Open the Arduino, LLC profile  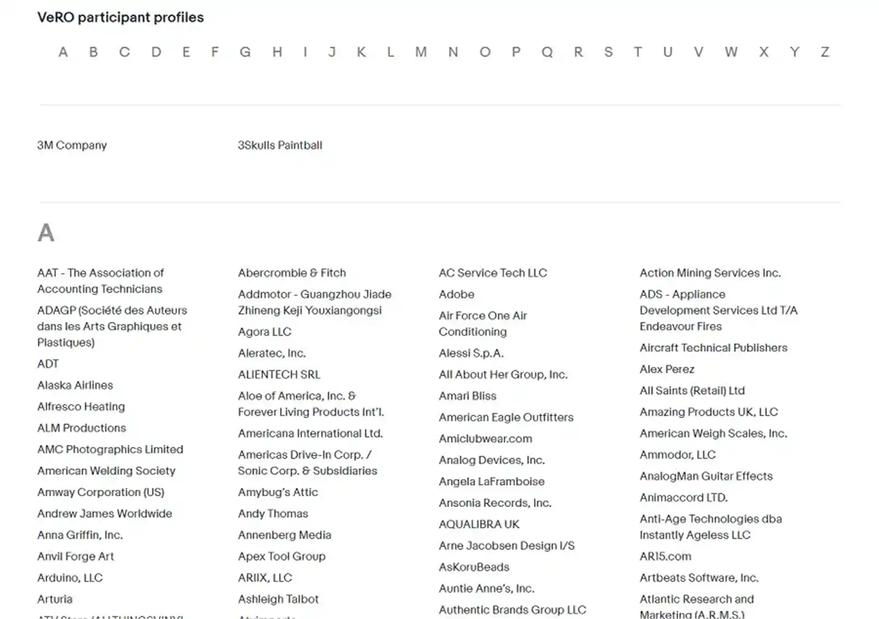(x=69, y=577)
